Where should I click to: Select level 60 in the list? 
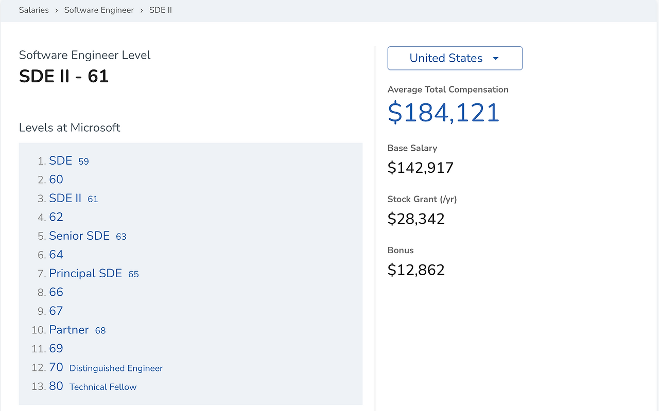click(56, 180)
